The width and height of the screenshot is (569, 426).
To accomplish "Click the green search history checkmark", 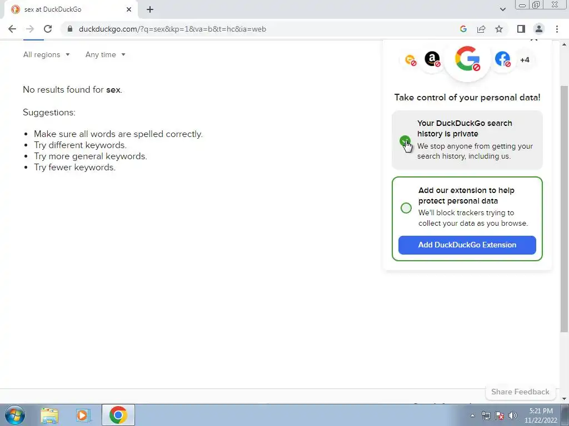I will 405,140.
